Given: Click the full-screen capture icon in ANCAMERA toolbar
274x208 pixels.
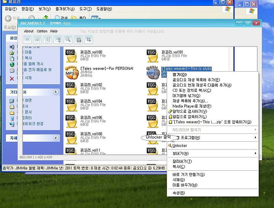Looking at the screenshot, I should tap(27, 39).
